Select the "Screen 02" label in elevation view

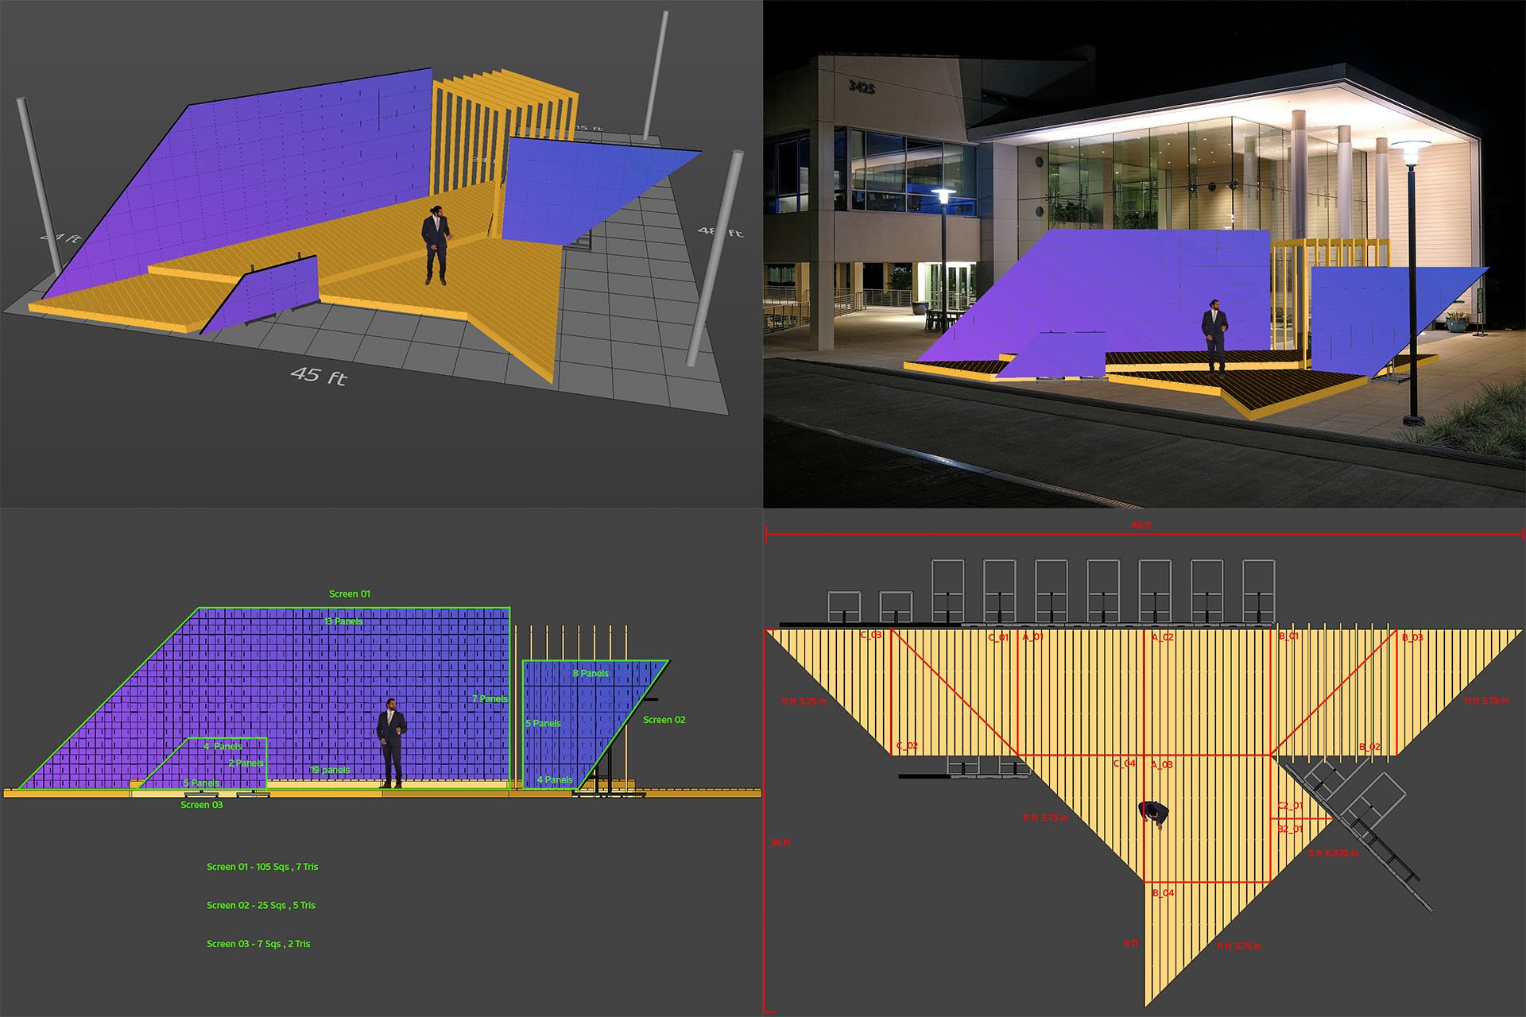[664, 720]
